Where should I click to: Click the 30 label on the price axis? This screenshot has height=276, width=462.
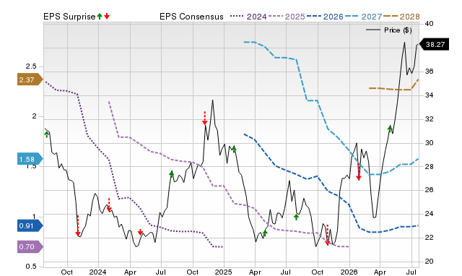[430, 143]
